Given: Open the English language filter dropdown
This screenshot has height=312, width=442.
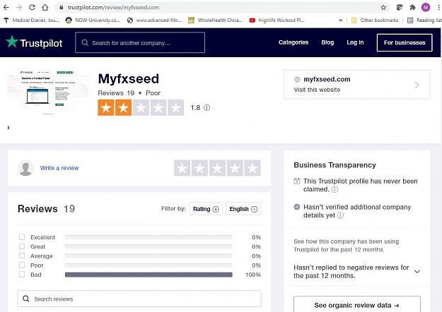Looking at the screenshot, I should point(243,209).
